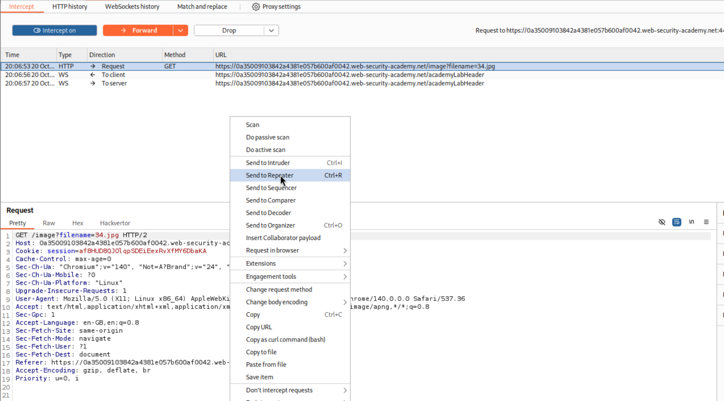This screenshot has width=724, height=401.
Task: Open the Forward button dropdown arrow
Action: pyautogui.click(x=180, y=30)
